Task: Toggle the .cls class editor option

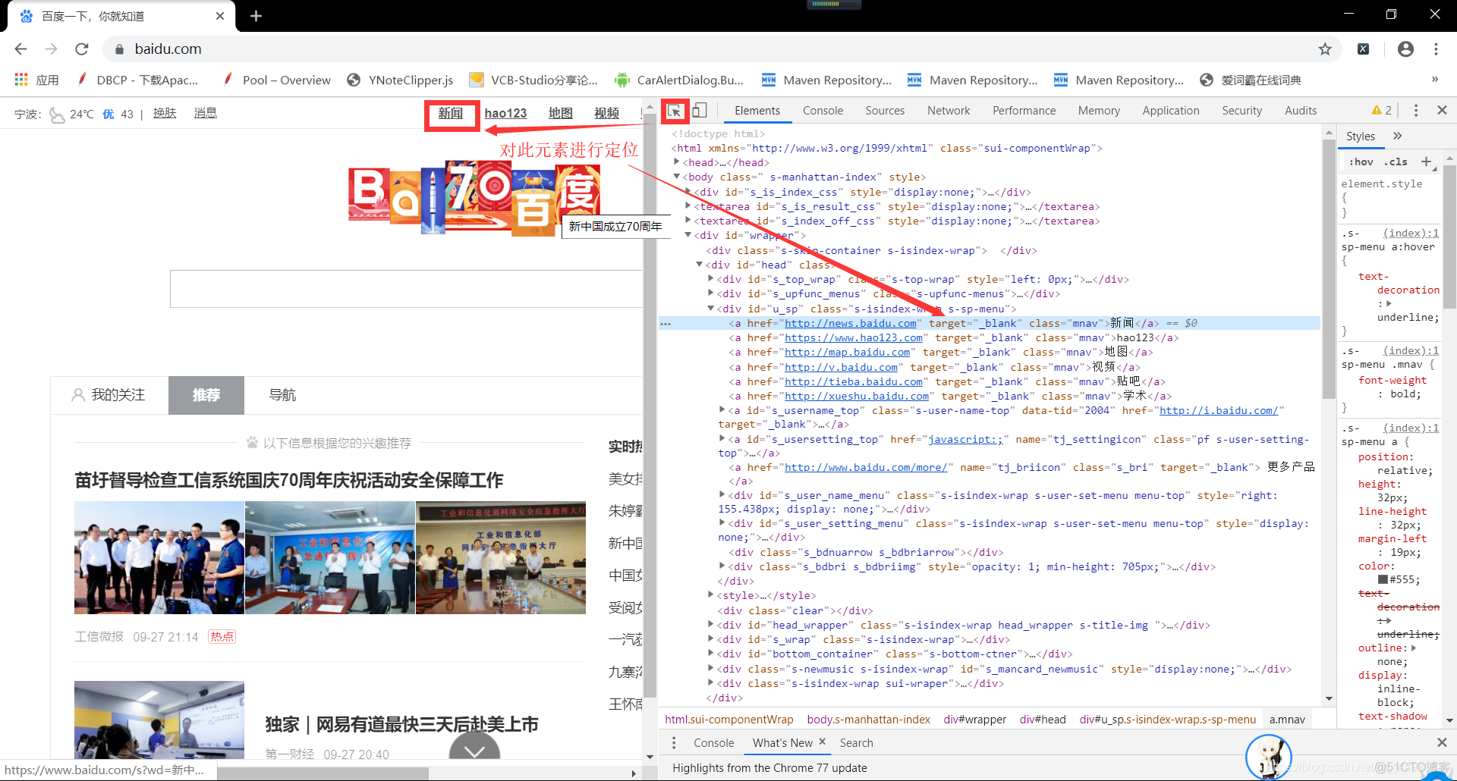Action: click(1396, 162)
